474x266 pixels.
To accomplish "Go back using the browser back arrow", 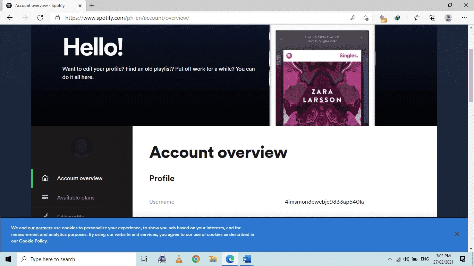I will (x=10, y=18).
